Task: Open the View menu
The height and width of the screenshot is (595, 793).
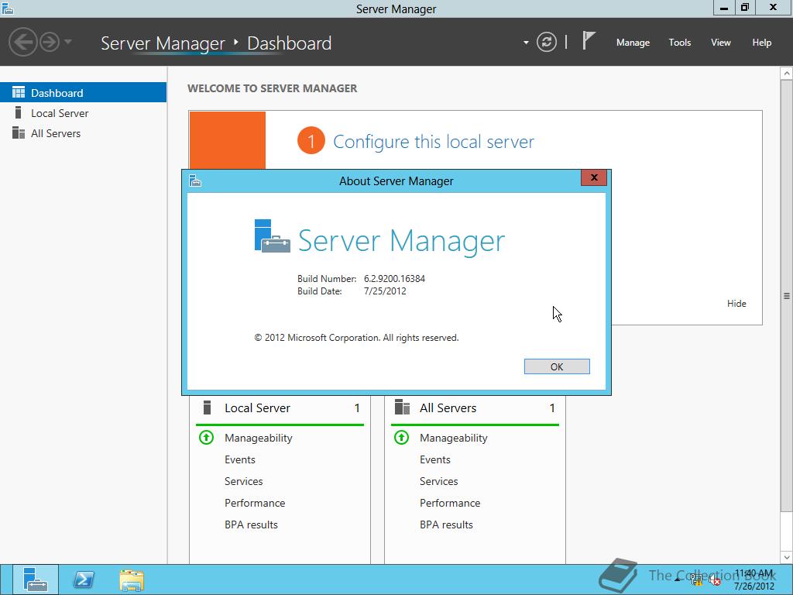Action: point(721,43)
